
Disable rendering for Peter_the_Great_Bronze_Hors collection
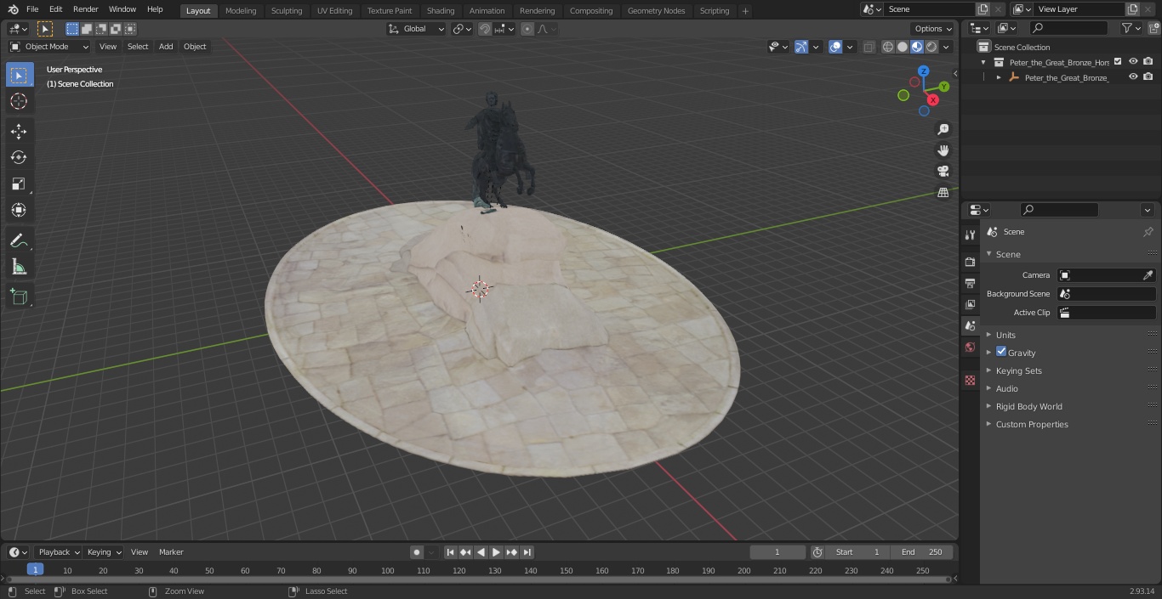point(1148,61)
